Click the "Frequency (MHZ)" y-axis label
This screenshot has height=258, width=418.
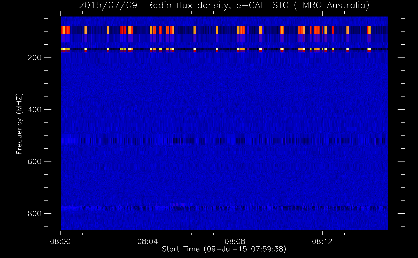point(19,124)
